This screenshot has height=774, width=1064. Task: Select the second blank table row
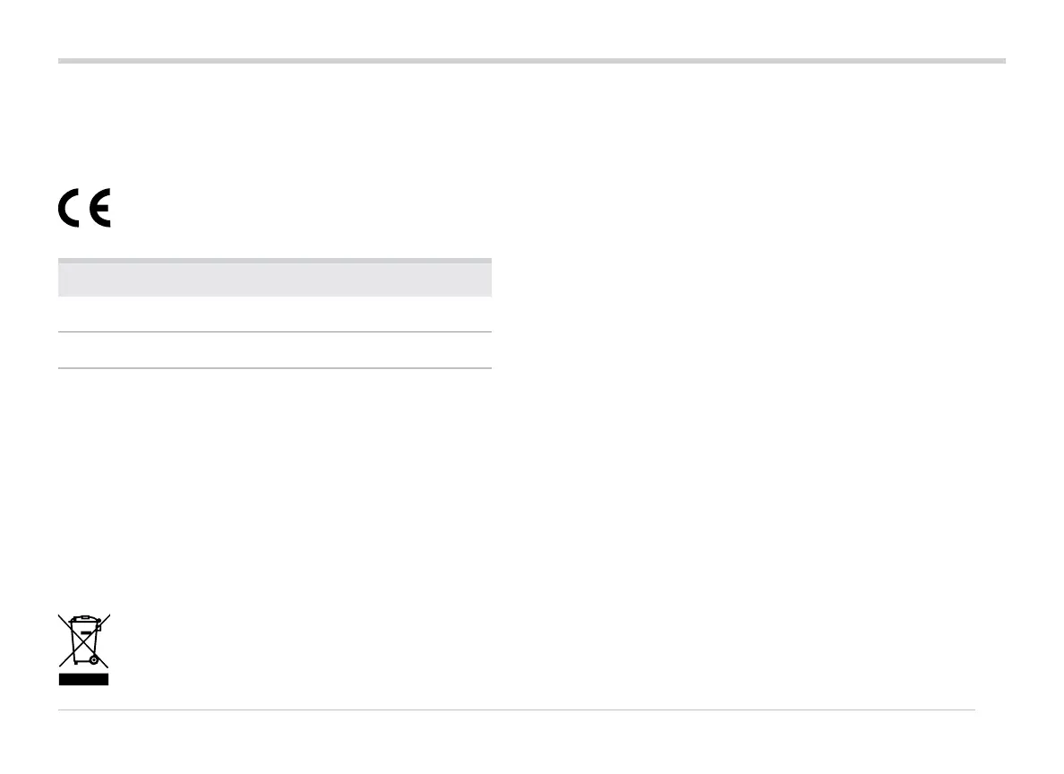click(274, 350)
